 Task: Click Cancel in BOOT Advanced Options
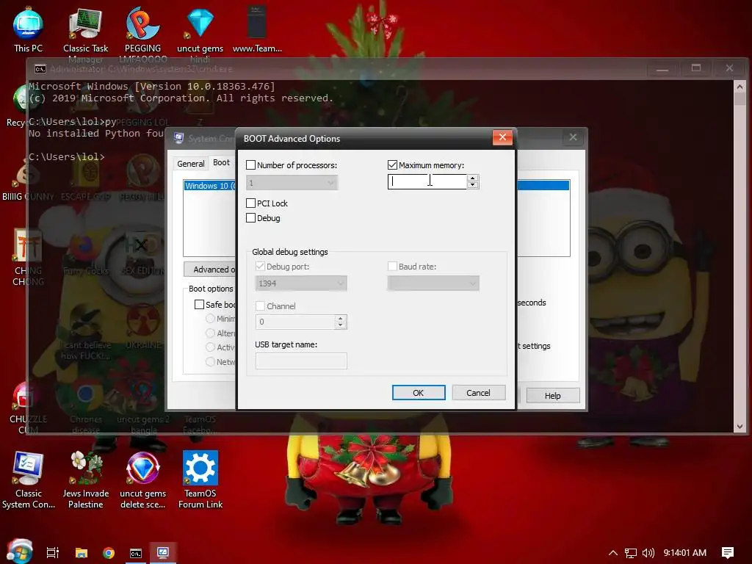click(478, 393)
